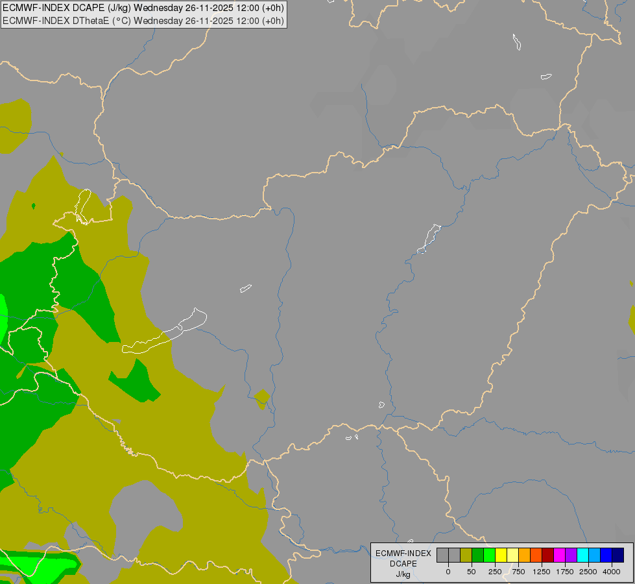Click the DCAPE title line at top
This screenshot has height=584, width=635.
(x=143, y=8)
